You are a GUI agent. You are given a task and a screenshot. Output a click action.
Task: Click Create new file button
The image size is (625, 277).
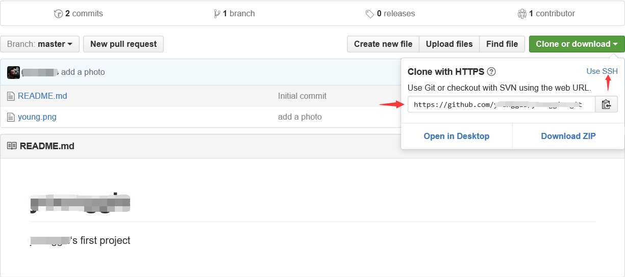click(383, 44)
